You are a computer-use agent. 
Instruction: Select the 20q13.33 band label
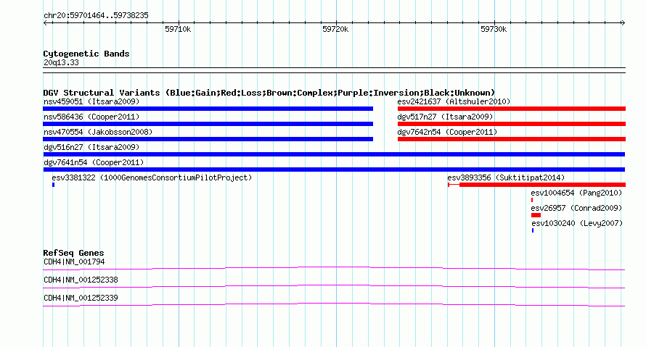[x=61, y=62]
